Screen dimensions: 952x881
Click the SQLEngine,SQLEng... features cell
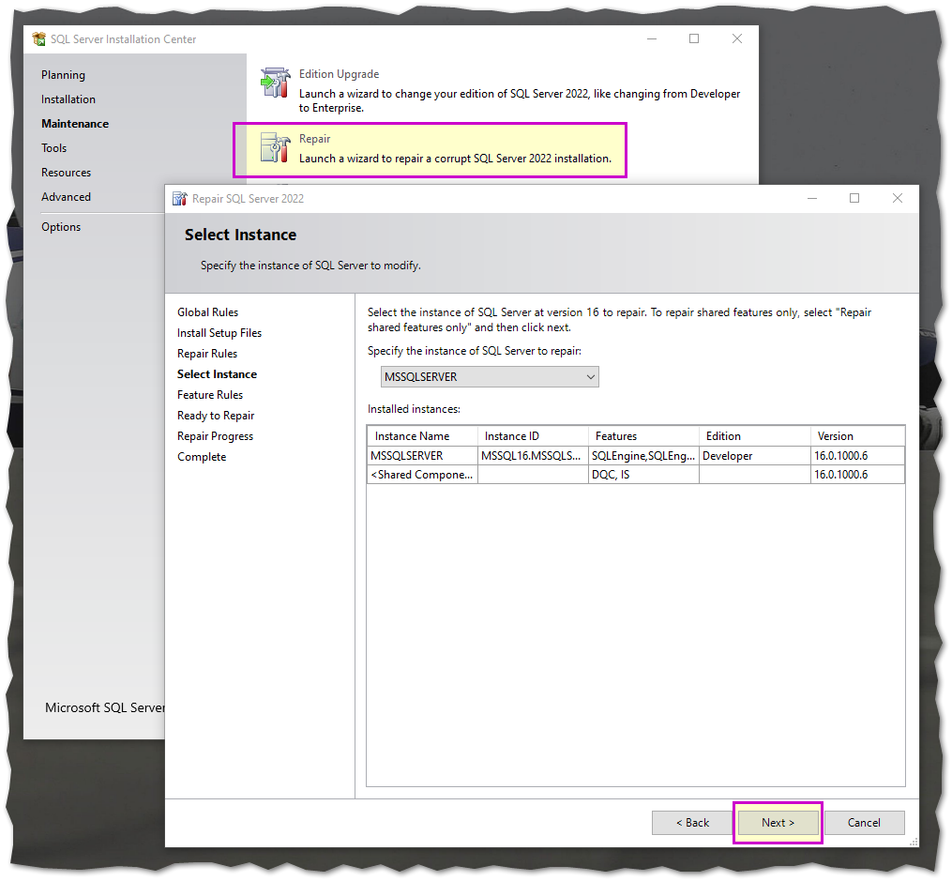[643, 455]
